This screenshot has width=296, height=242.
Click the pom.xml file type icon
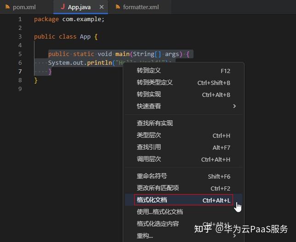(7, 7)
